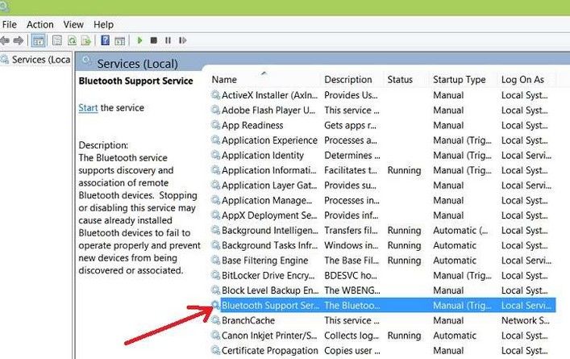570x359 pixels.
Task: Click the Start the service link
Action: (x=88, y=107)
